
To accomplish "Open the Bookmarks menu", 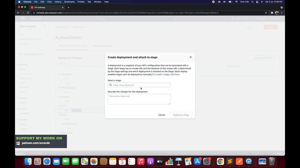I will [x=69, y=2].
